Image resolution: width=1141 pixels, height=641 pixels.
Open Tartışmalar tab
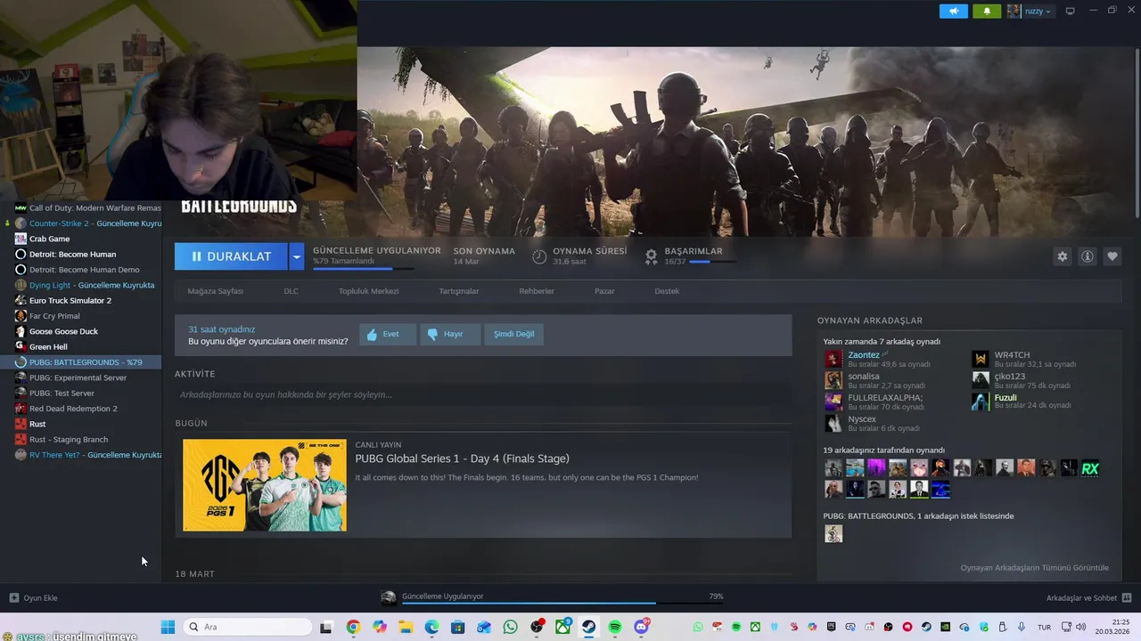459,291
